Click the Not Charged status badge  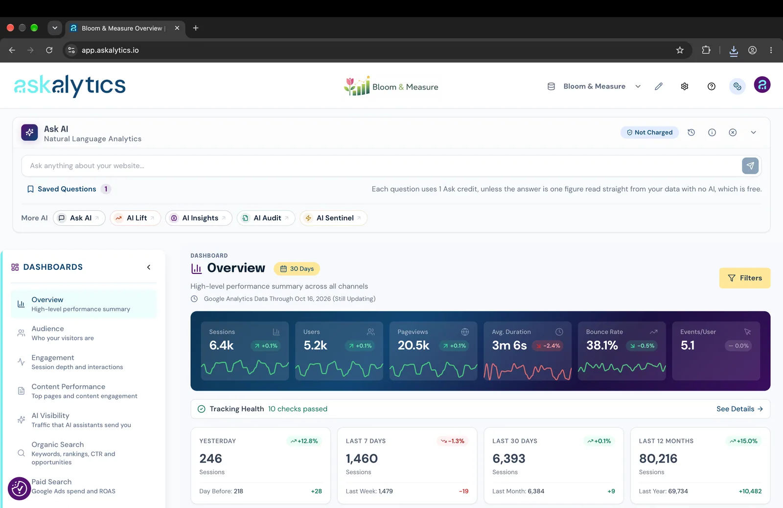(649, 133)
